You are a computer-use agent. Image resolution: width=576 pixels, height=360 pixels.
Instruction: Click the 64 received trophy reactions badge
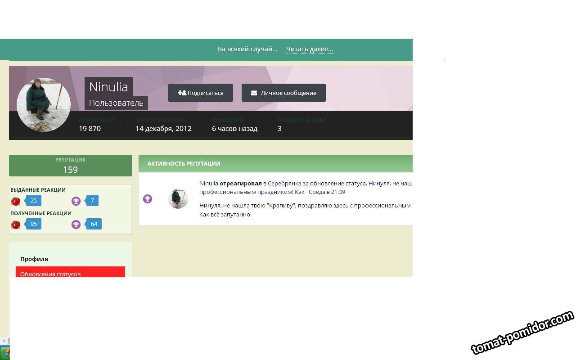coord(94,224)
